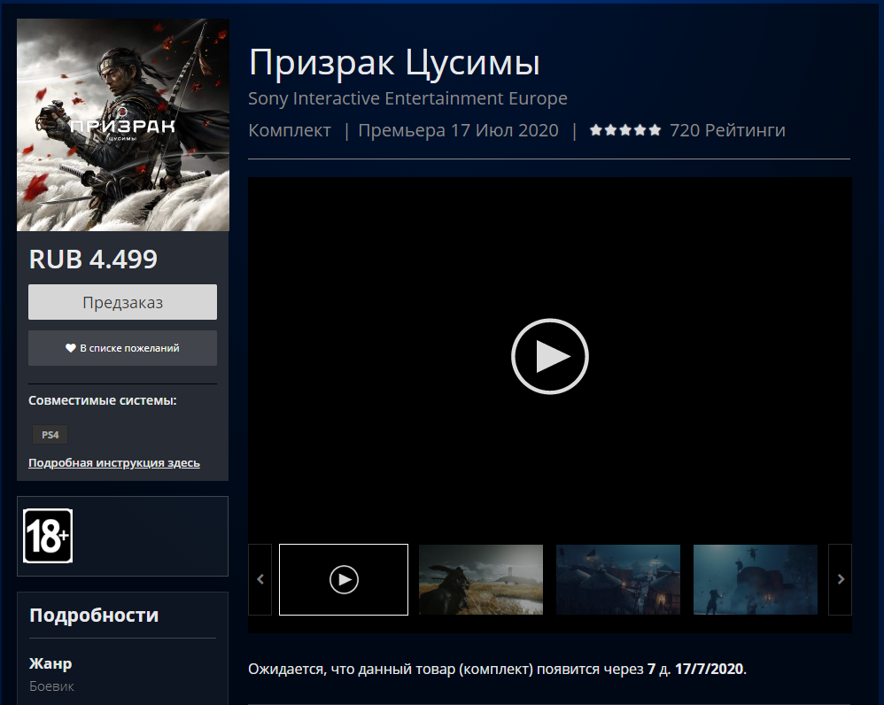Open the samurai in the grass field screenshot thumbnail
884x705 pixels.
pos(481,579)
